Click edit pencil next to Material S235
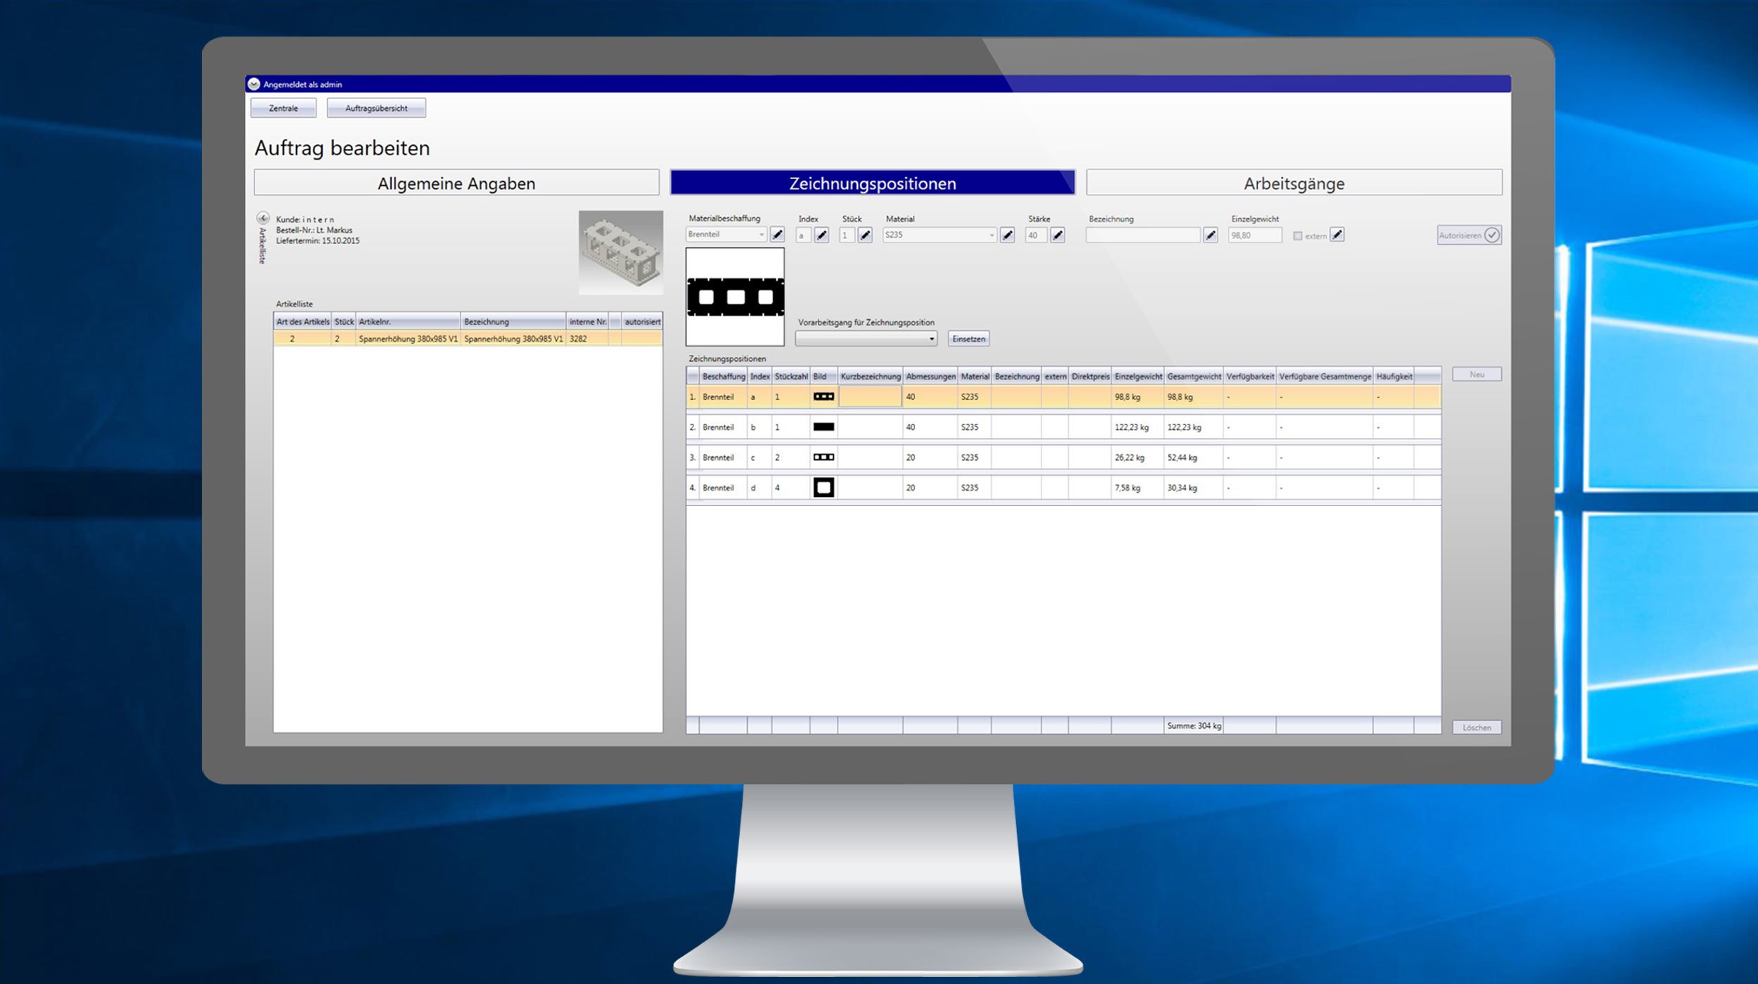This screenshot has width=1758, height=984. point(1007,235)
